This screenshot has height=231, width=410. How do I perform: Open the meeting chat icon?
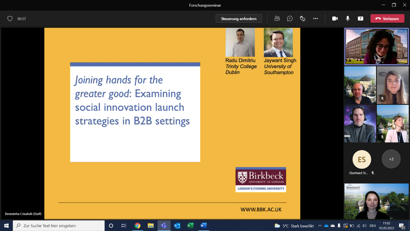(290, 19)
